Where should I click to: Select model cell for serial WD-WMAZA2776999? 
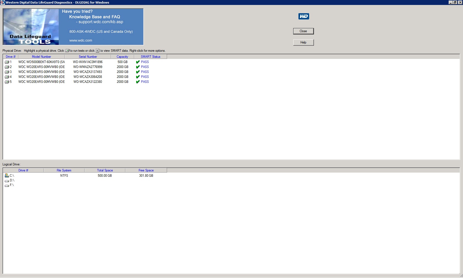42,67
